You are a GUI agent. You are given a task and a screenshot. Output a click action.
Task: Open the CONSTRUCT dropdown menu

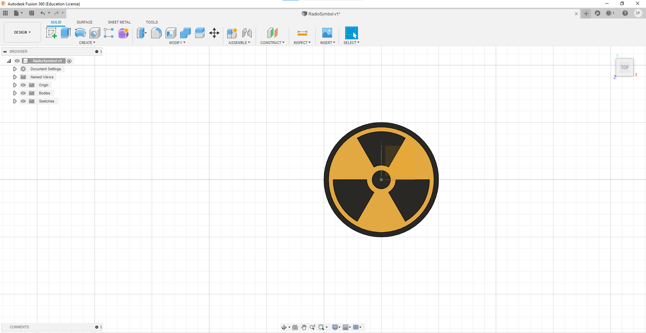coord(272,43)
